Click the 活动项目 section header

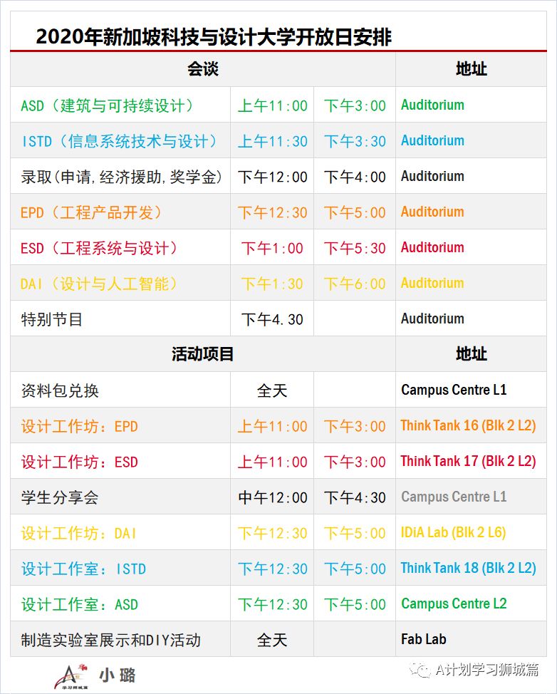202,354
